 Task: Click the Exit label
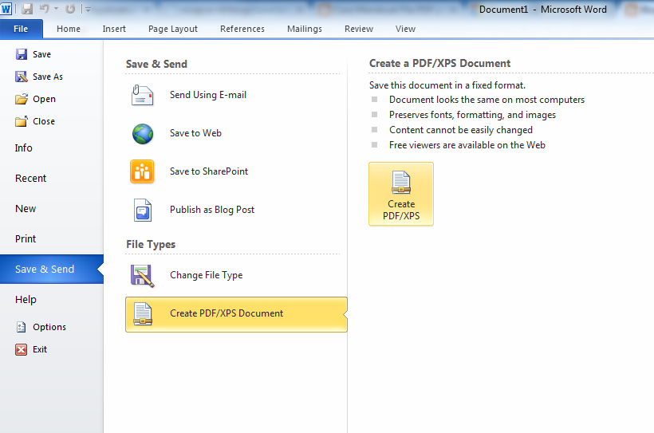tap(40, 349)
